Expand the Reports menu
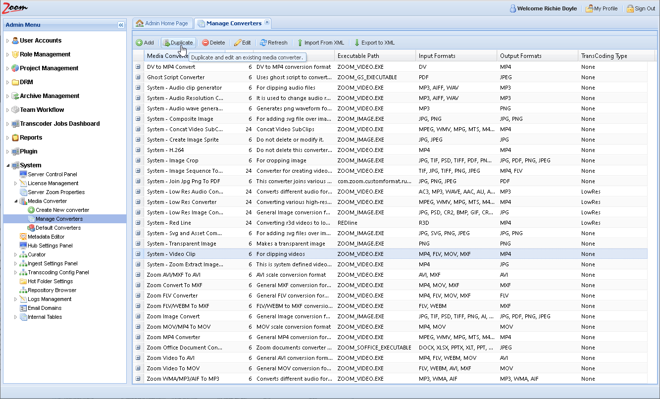The width and height of the screenshot is (660, 399). click(x=7, y=138)
